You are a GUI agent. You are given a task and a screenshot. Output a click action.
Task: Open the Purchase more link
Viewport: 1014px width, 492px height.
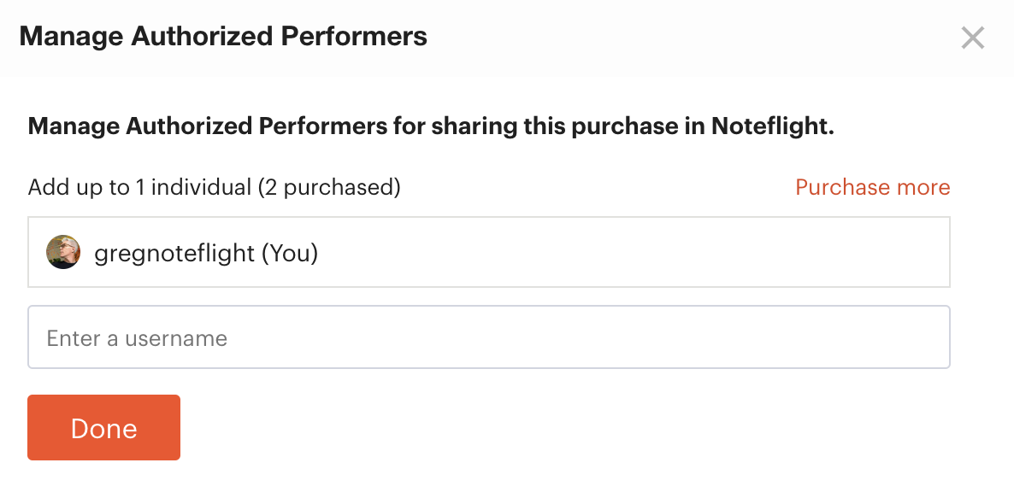click(872, 187)
